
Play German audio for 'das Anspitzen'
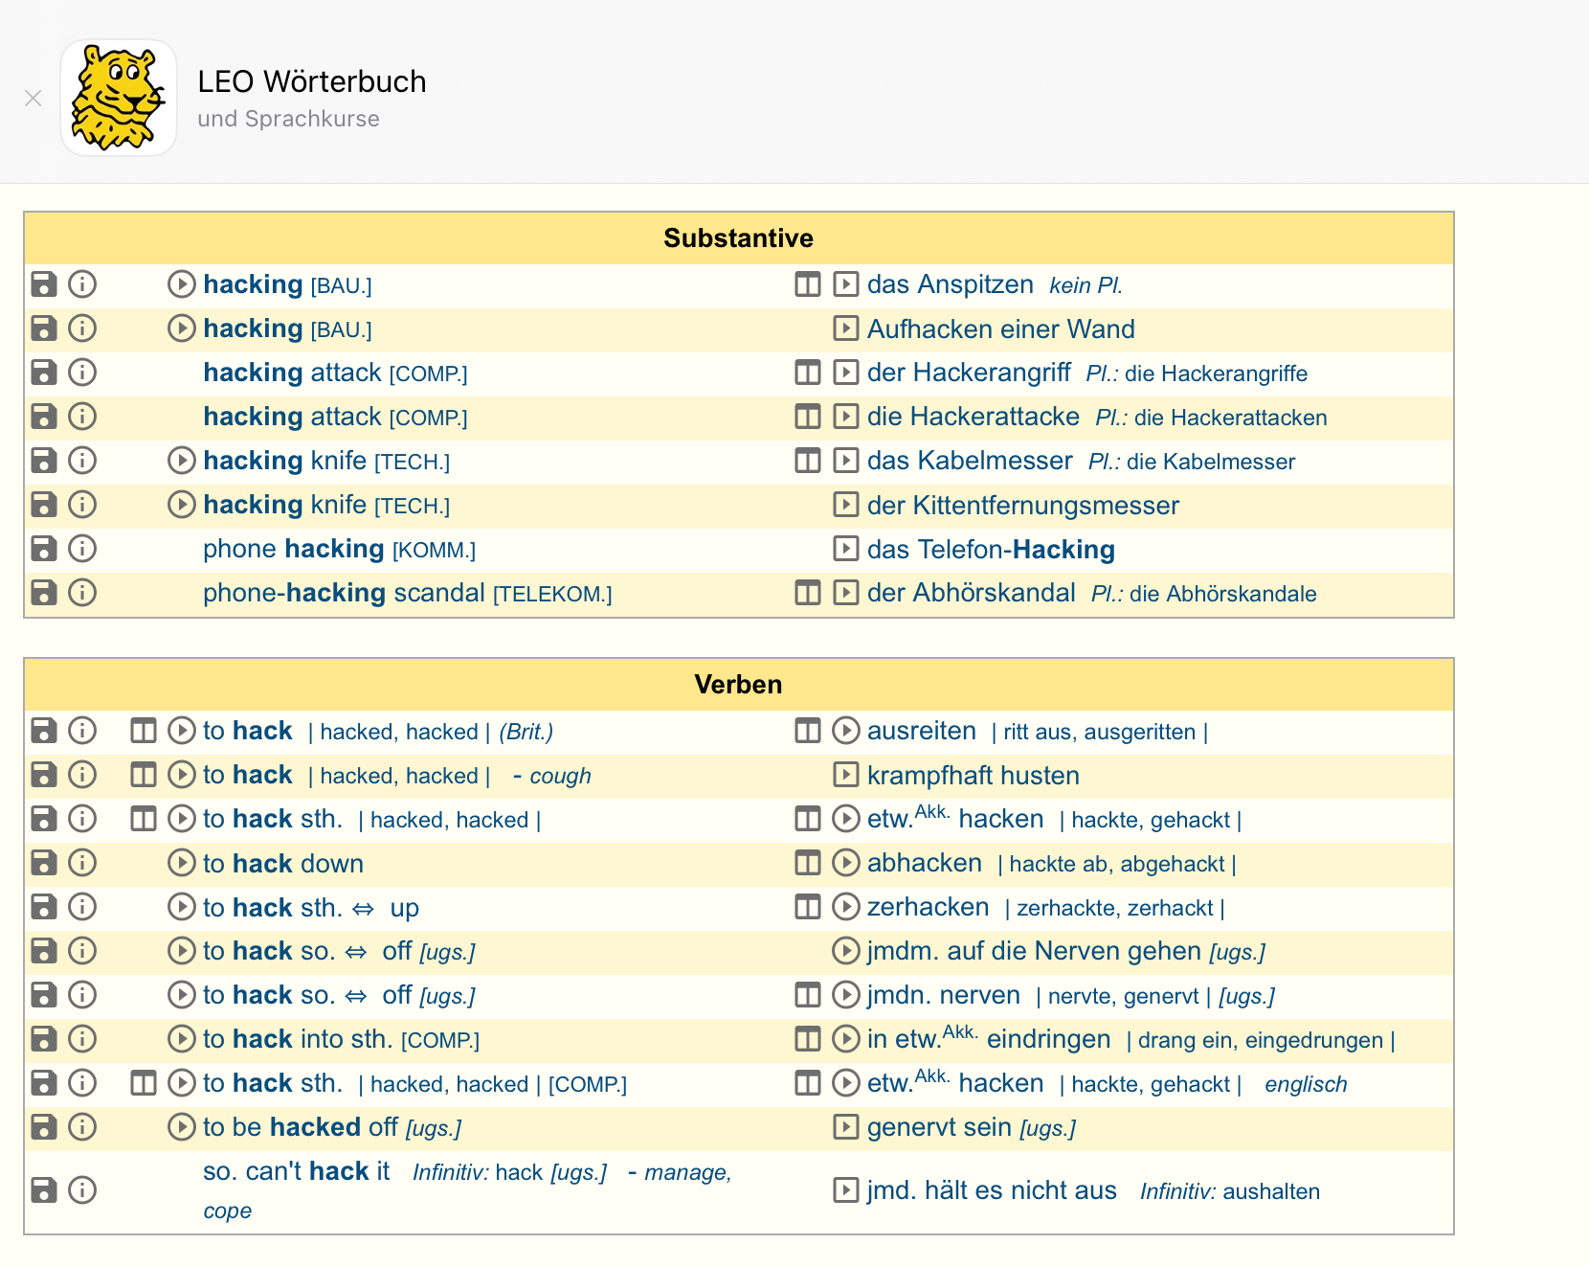point(845,284)
